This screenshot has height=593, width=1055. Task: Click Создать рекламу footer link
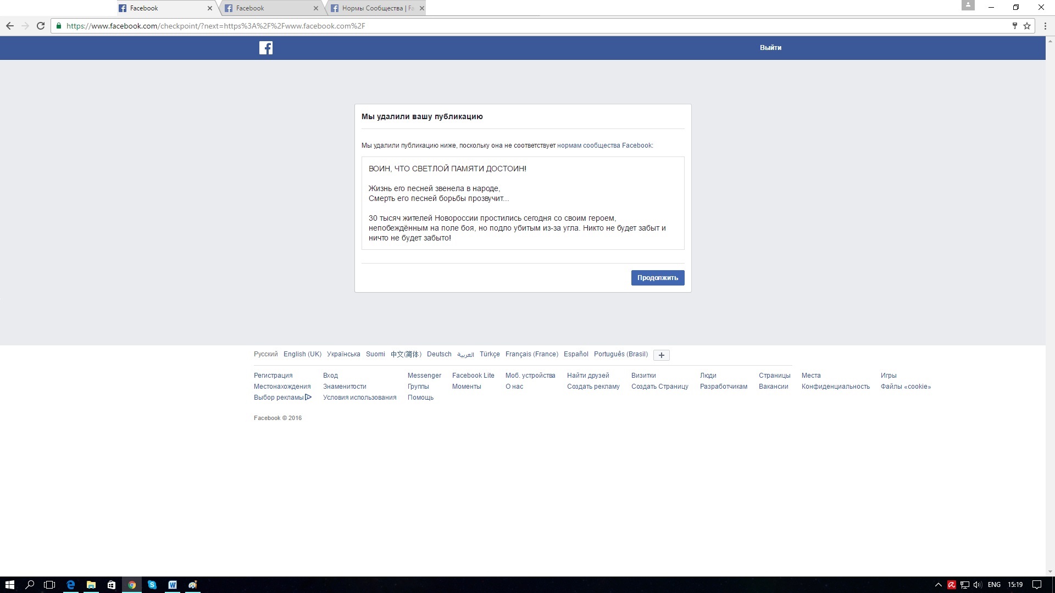point(593,387)
